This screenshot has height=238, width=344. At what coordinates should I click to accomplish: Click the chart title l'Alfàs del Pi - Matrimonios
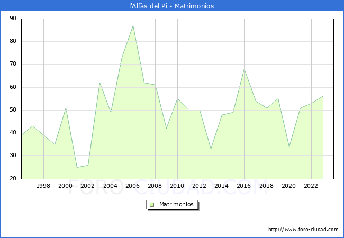click(x=171, y=6)
